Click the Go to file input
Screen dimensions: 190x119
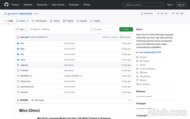point(103,29)
